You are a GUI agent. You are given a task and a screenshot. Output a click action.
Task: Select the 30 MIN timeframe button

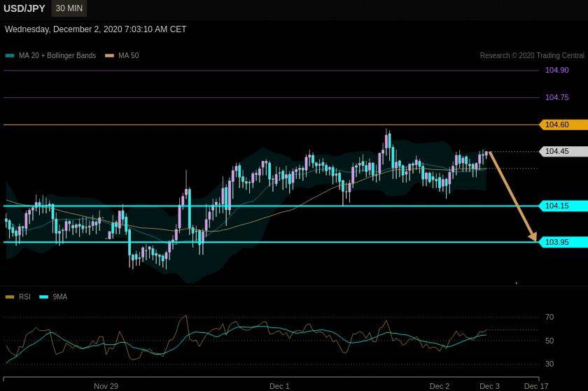[69, 8]
